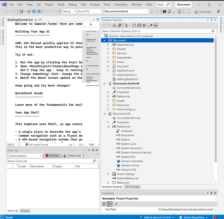Image resolution: width=224 pixels, height=219 pixels.
Task: Collapse the Document.iOS References node
Action: pos(108,126)
